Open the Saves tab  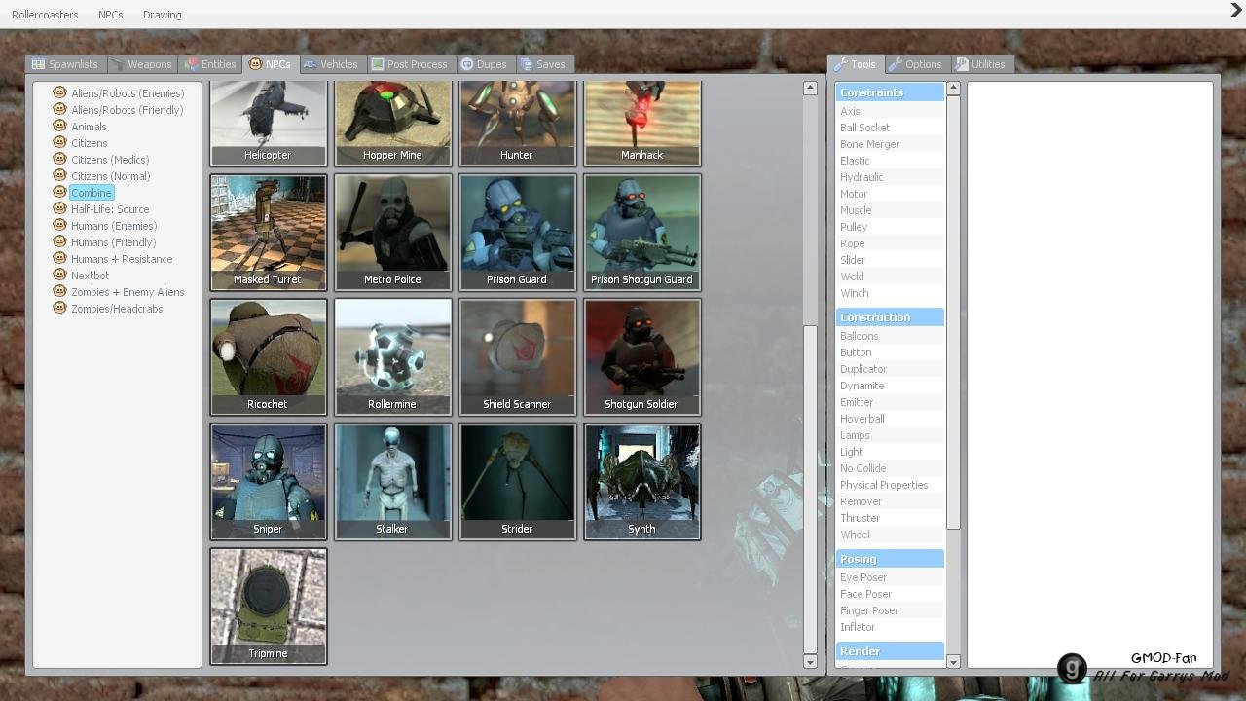click(x=543, y=64)
